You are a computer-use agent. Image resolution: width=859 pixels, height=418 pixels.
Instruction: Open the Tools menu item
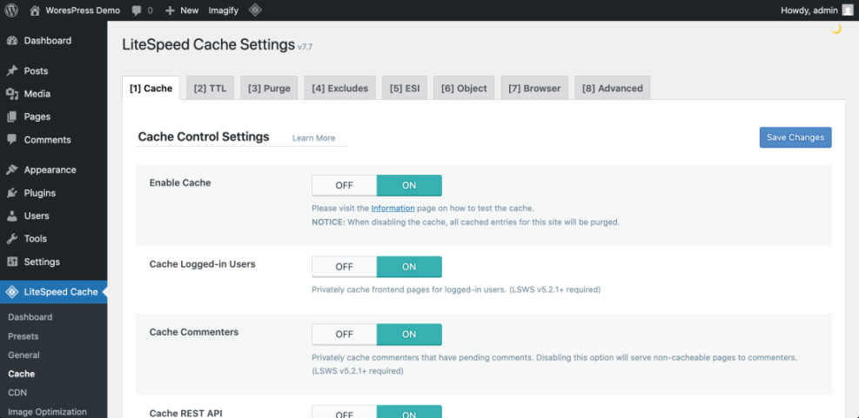pos(36,239)
